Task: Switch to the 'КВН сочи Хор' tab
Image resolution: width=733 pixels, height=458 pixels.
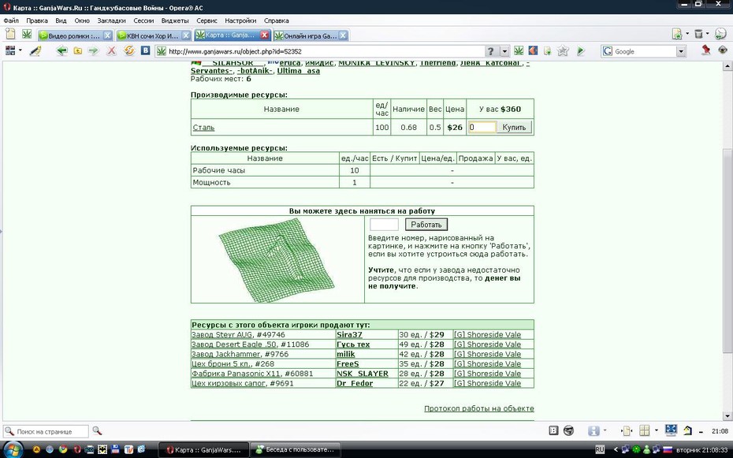Action: tap(153, 35)
